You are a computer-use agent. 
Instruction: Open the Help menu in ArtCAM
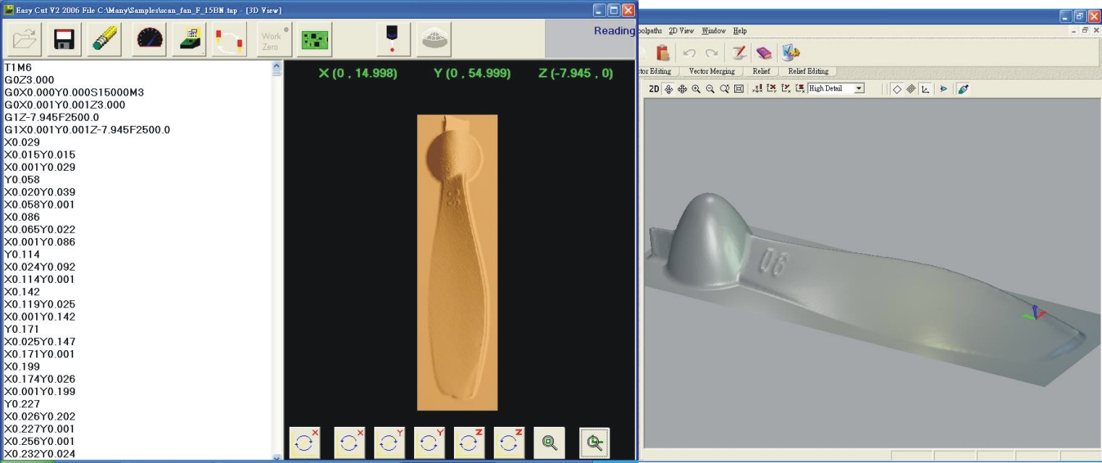point(739,31)
